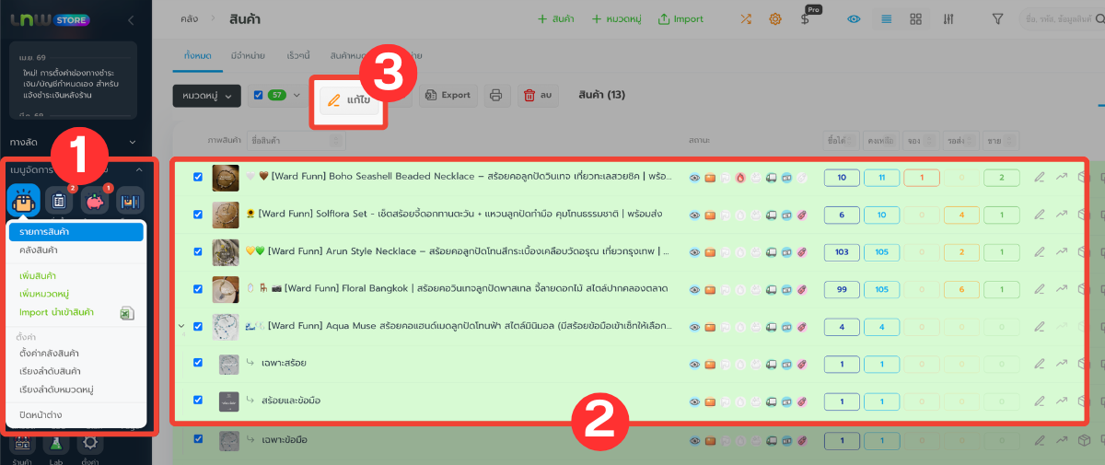Toggle checkbox for Floral Bangkok product row
The height and width of the screenshot is (465, 1105).
pos(198,289)
